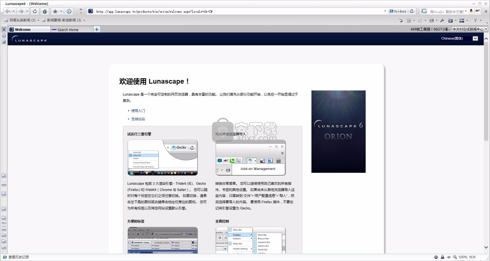Click the refresh icon beside Trident
The height and width of the screenshot is (261, 490).
[412, 11]
